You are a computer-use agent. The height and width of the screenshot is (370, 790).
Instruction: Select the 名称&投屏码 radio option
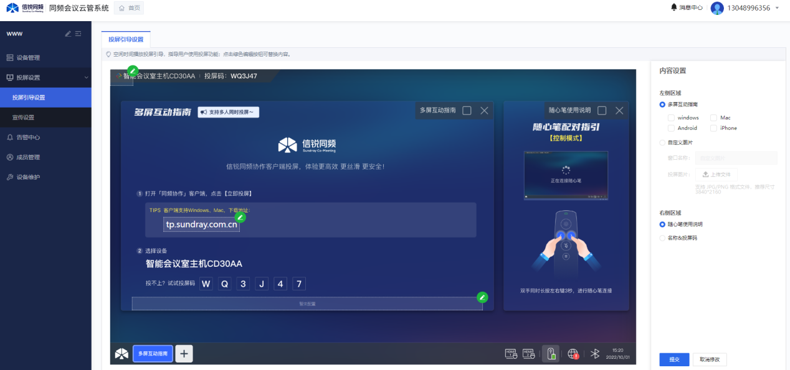pos(662,238)
